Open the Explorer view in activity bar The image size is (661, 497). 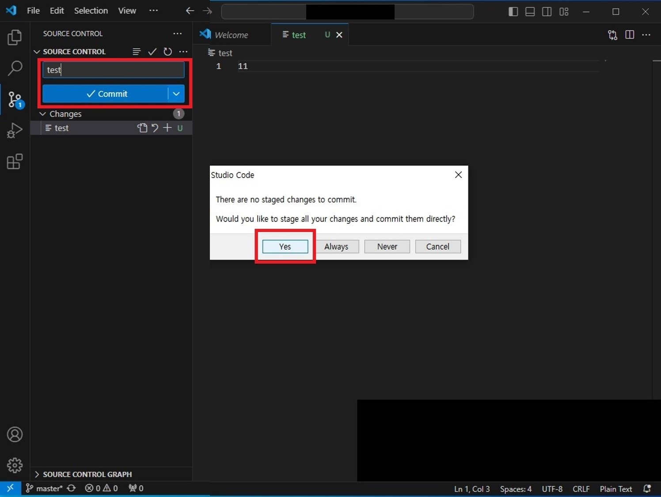[x=15, y=37]
